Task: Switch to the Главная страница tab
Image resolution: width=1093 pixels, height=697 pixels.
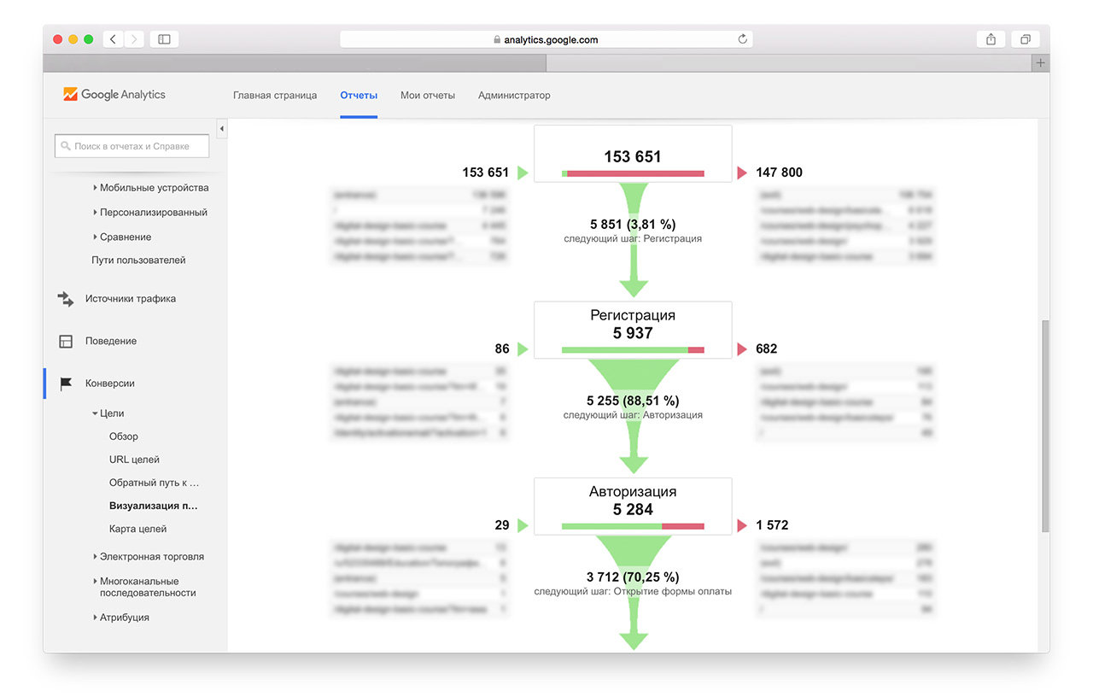Action: (275, 96)
